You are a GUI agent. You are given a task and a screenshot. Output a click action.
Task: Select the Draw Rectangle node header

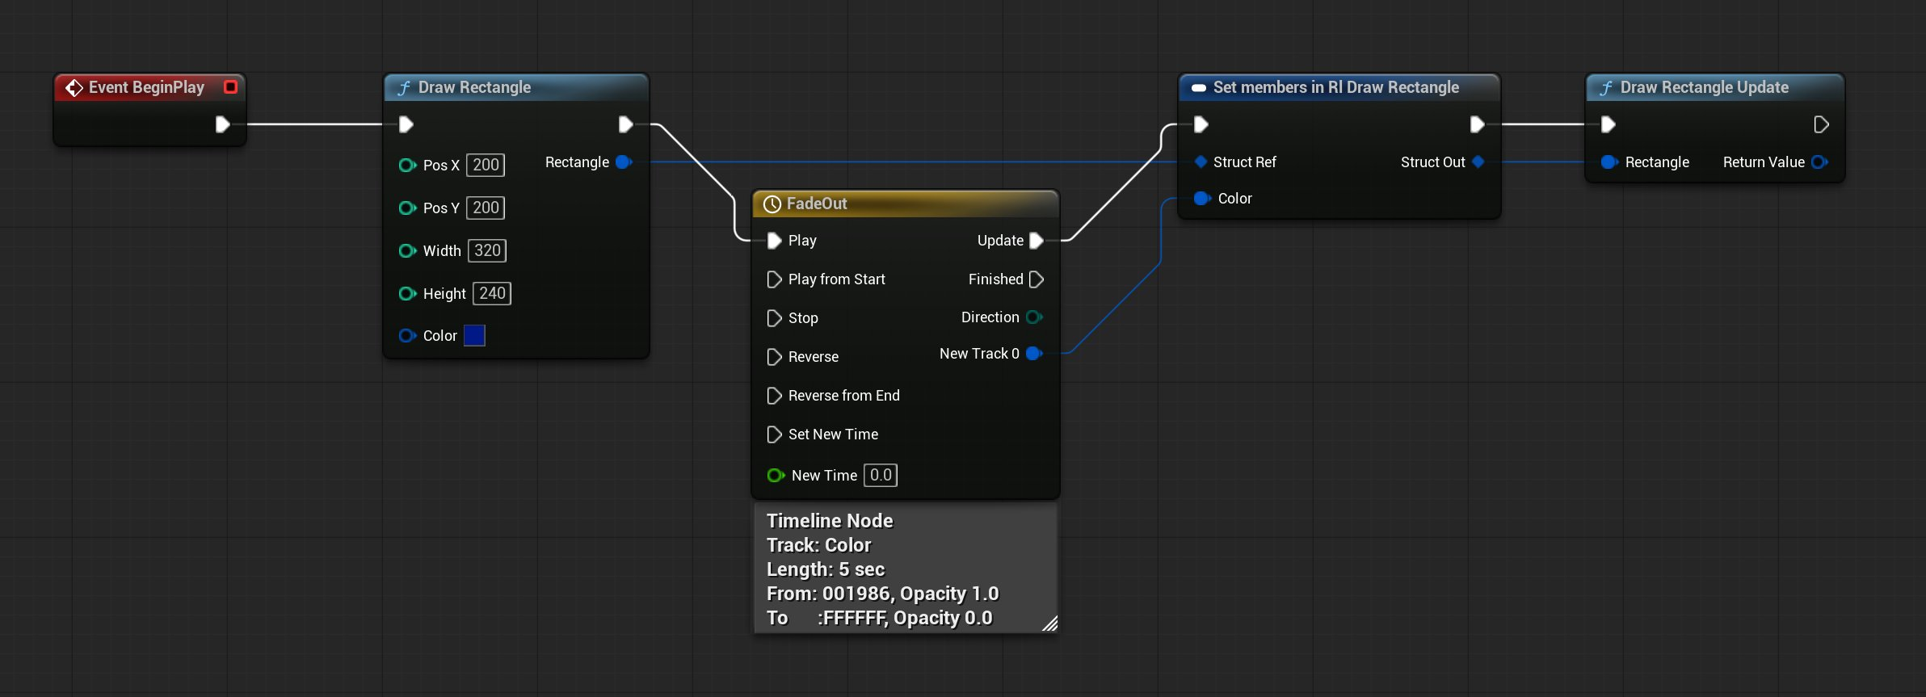(516, 87)
